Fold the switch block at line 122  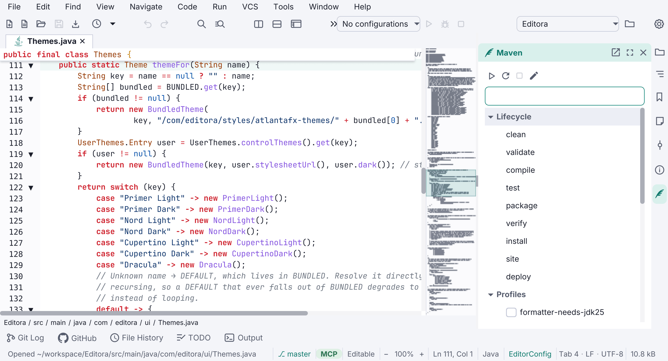tap(31, 188)
